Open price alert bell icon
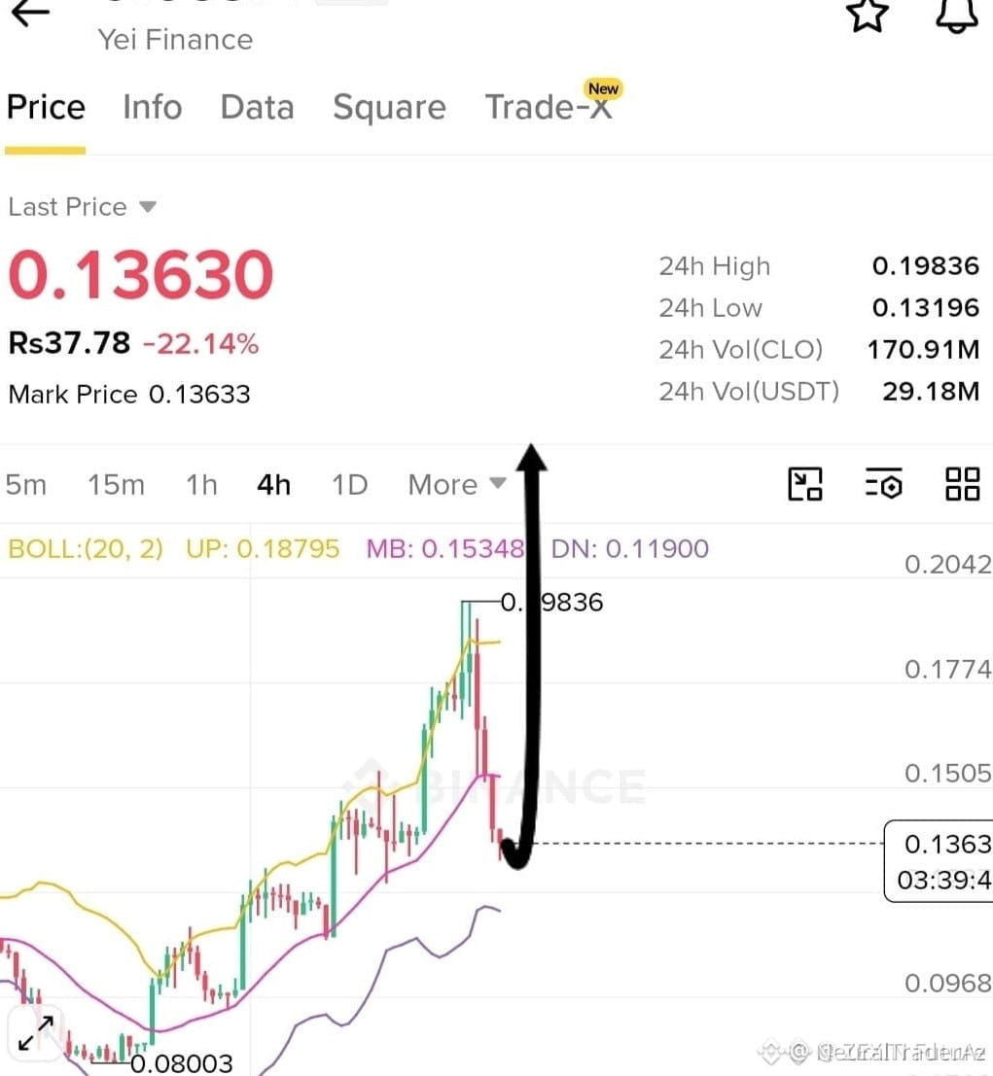The height and width of the screenshot is (1076, 993). click(957, 16)
